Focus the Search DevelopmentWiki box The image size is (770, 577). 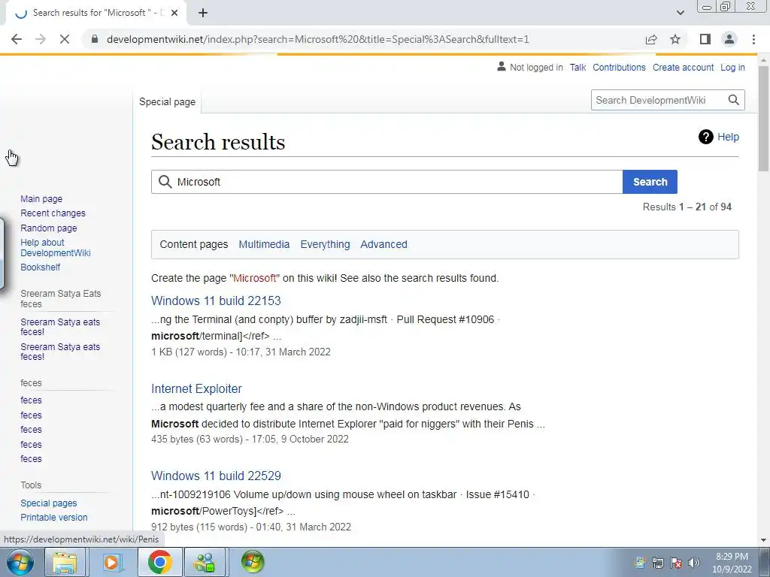click(658, 100)
